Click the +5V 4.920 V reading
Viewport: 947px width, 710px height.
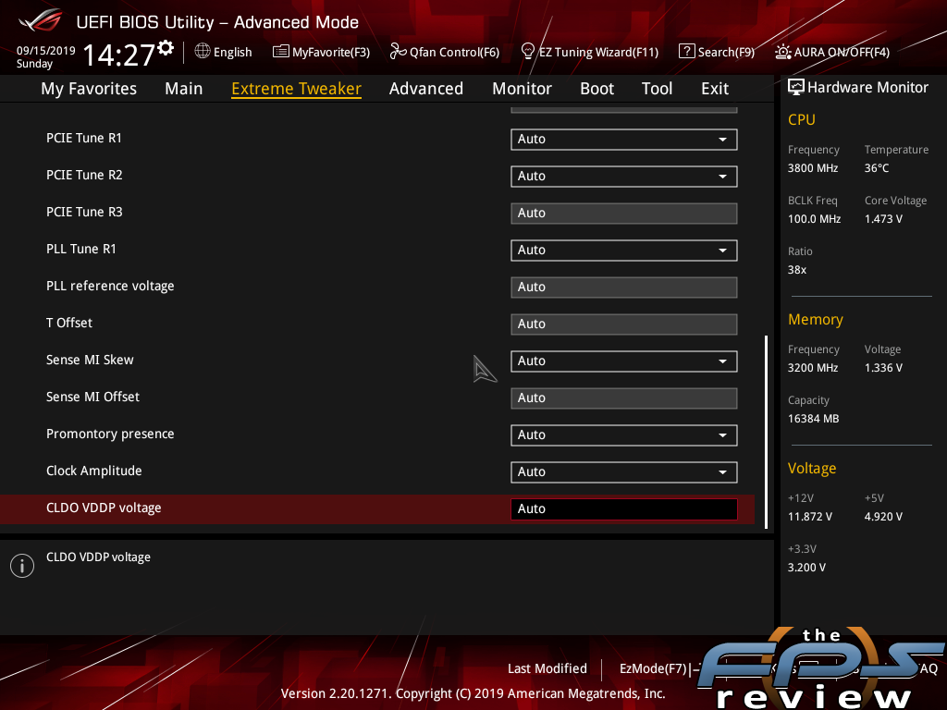[x=883, y=517]
